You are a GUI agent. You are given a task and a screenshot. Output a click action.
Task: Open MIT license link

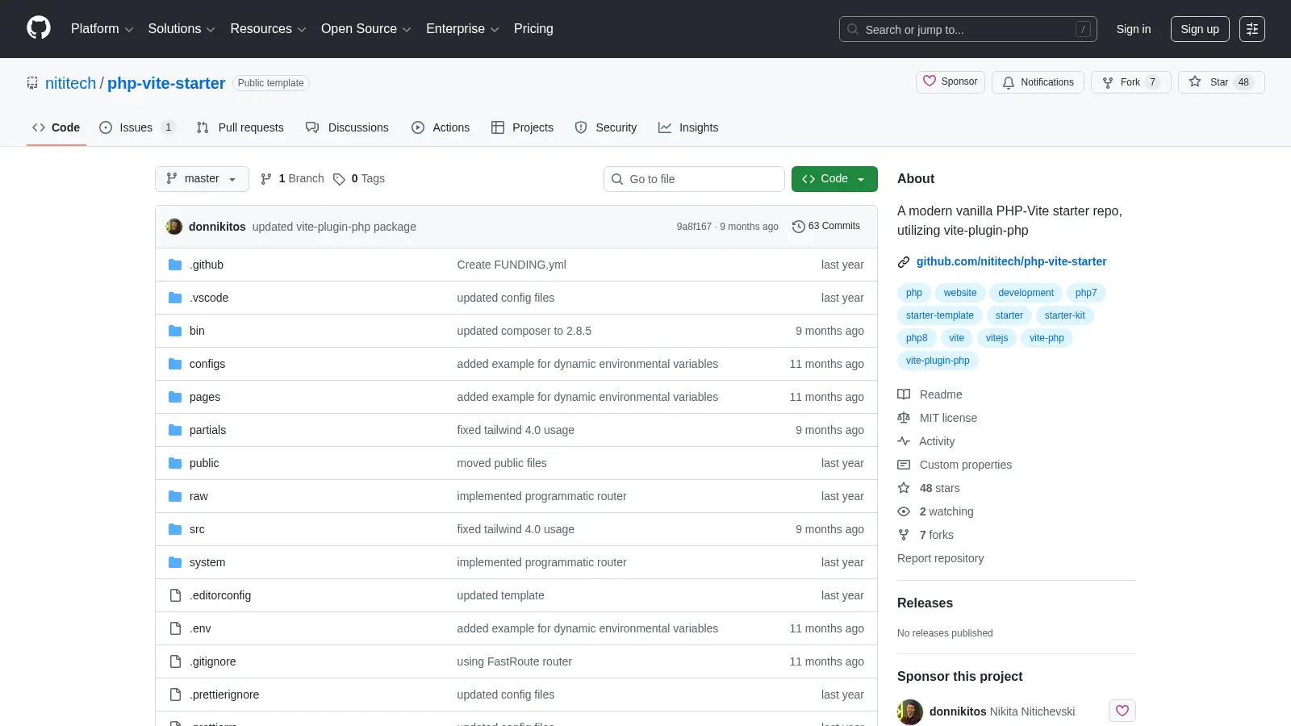pos(937,418)
